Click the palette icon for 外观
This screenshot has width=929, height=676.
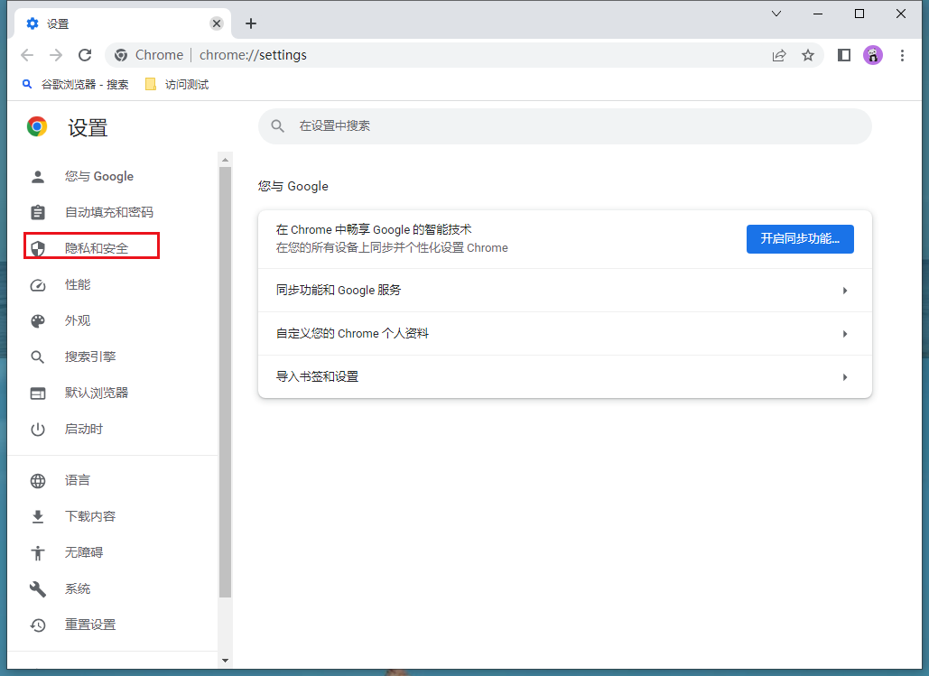pos(38,321)
